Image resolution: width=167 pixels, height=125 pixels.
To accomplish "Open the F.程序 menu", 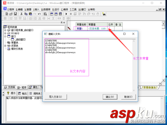I will tap(11, 9).
